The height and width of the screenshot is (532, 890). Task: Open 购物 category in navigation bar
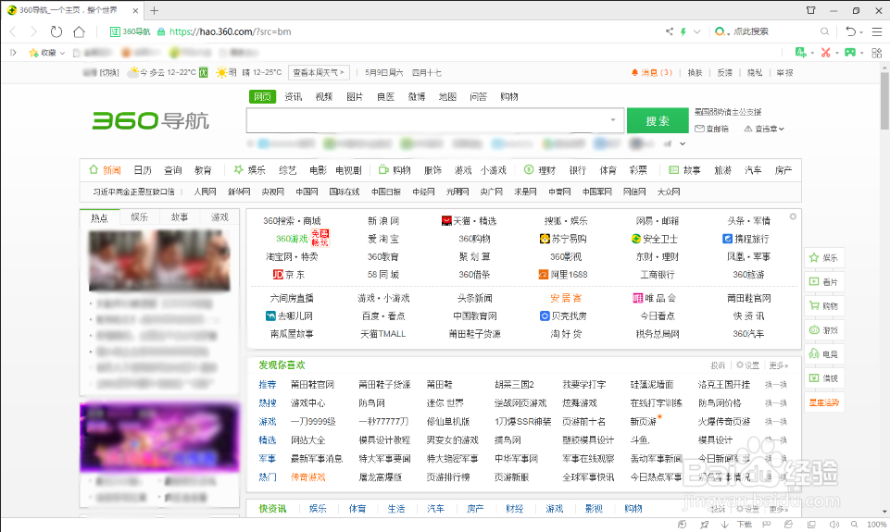click(395, 169)
